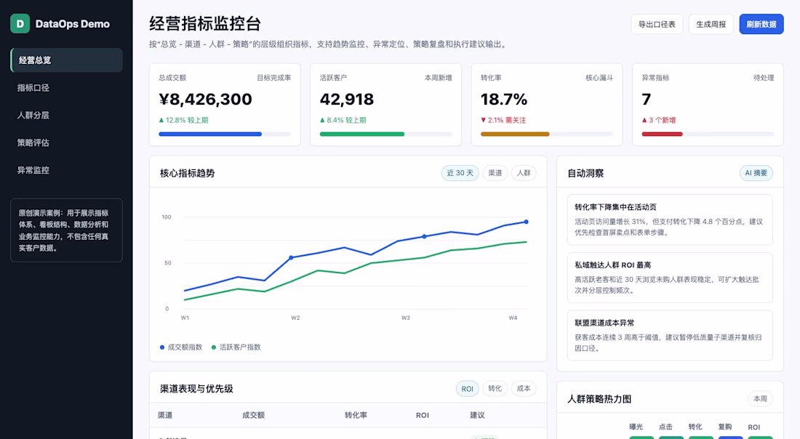Click the blue data point at W3

(x=424, y=237)
